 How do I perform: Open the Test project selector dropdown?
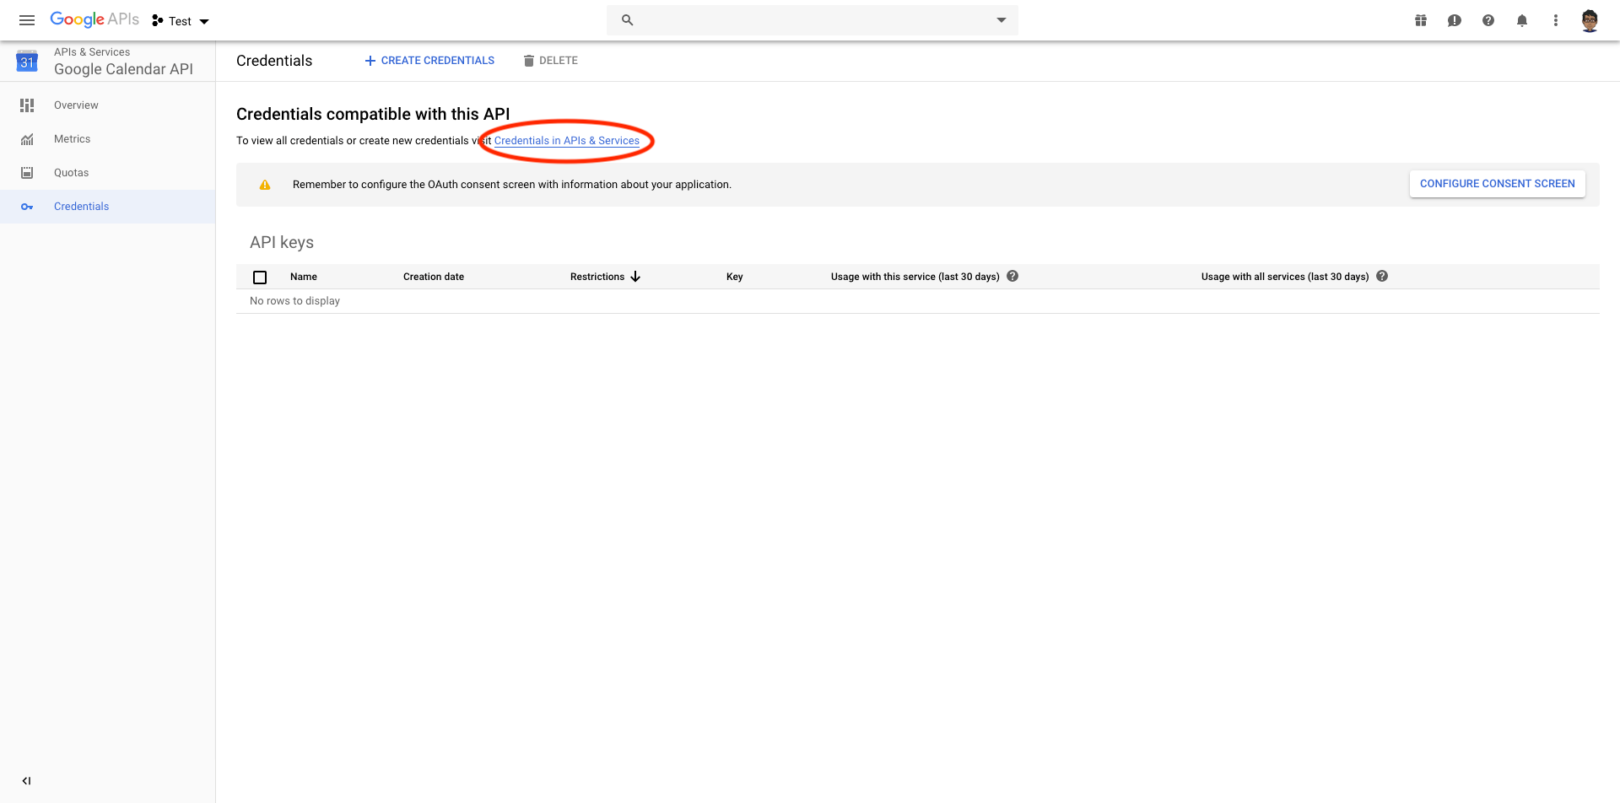181,21
